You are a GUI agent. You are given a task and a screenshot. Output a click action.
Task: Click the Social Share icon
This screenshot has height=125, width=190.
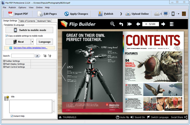tap(186, 117)
